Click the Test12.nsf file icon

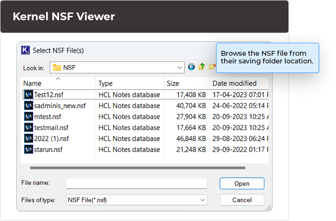click(x=28, y=95)
